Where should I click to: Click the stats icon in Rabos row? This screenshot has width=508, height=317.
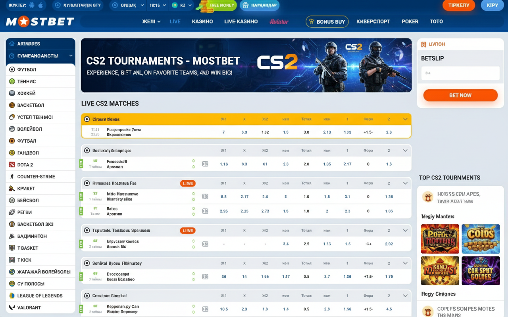click(205, 211)
